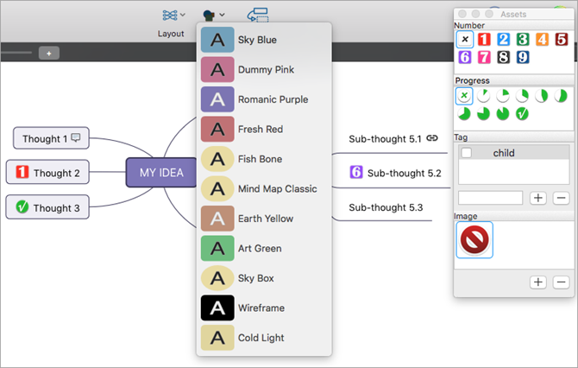Select Sub-thought 5.1 text
The width and height of the screenshot is (578, 368).
(x=385, y=139)
